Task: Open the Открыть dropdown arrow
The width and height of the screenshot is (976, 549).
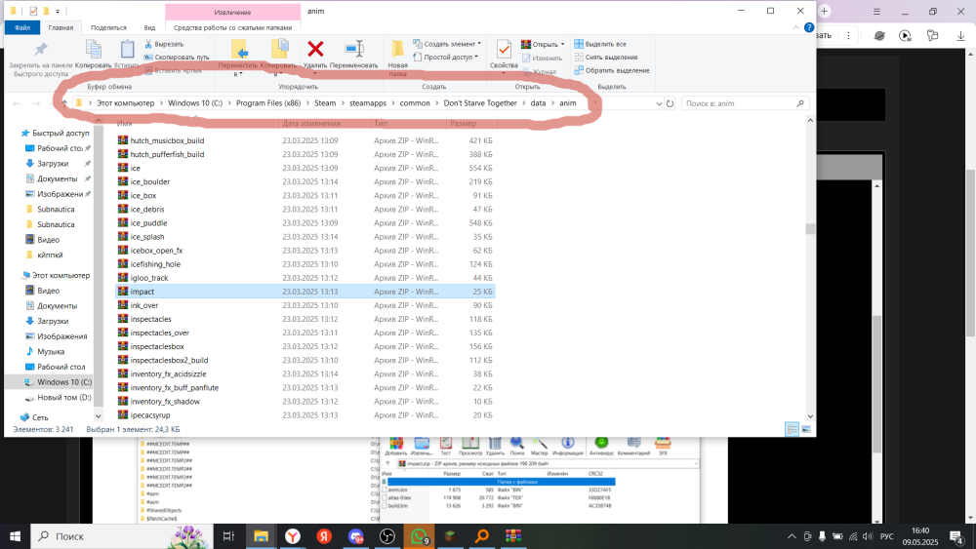Action: point(563,44)
